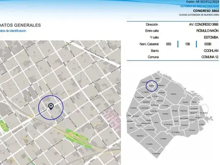Select cadastral value '003B'
Image resolution: width=220 pixels, height=165 pixels.
point(208,44)
